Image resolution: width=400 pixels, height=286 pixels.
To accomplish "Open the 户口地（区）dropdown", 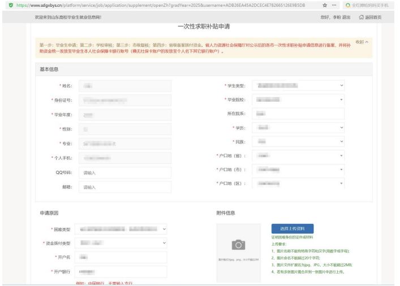I will pos(298,183).
